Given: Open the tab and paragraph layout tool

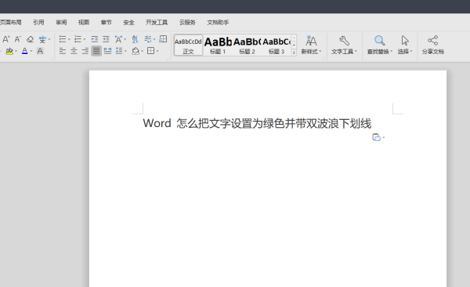Looking at the screenshot, I should (148, 39).
